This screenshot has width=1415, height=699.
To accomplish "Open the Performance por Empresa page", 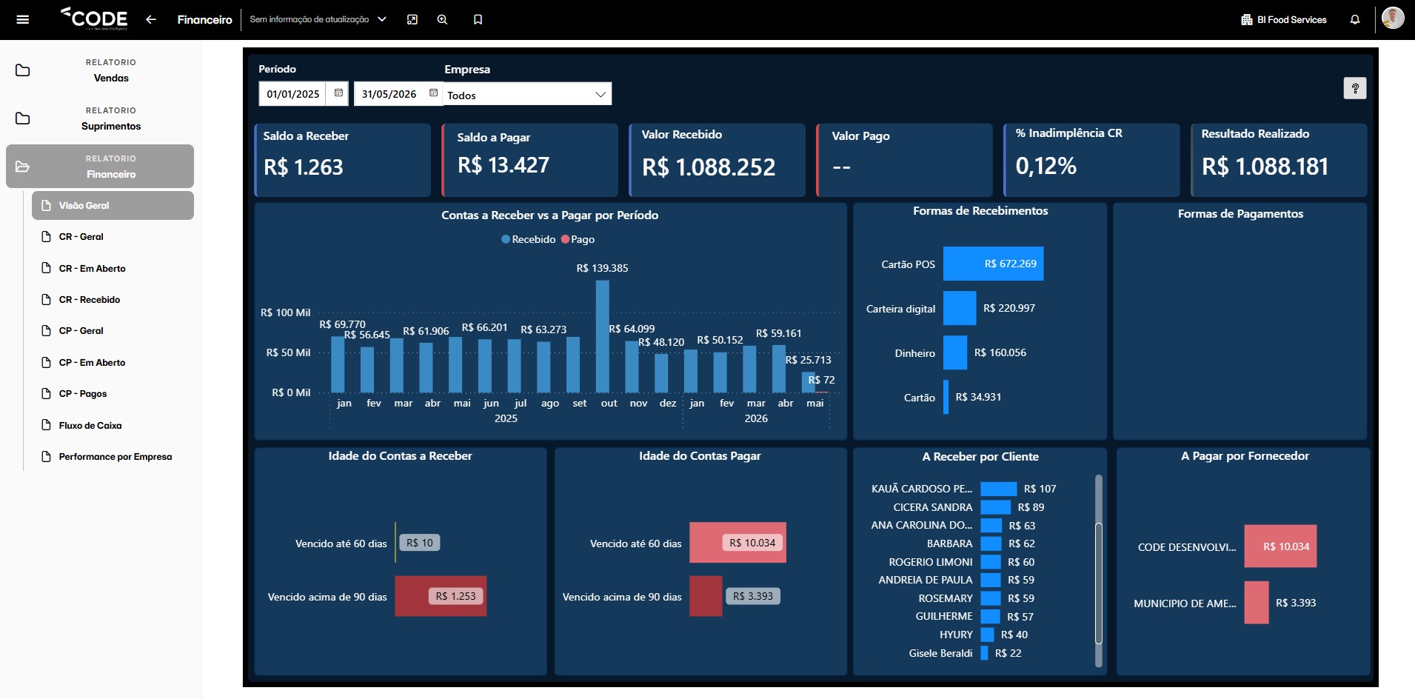I will pyautogui.click(x=113, y=457).
